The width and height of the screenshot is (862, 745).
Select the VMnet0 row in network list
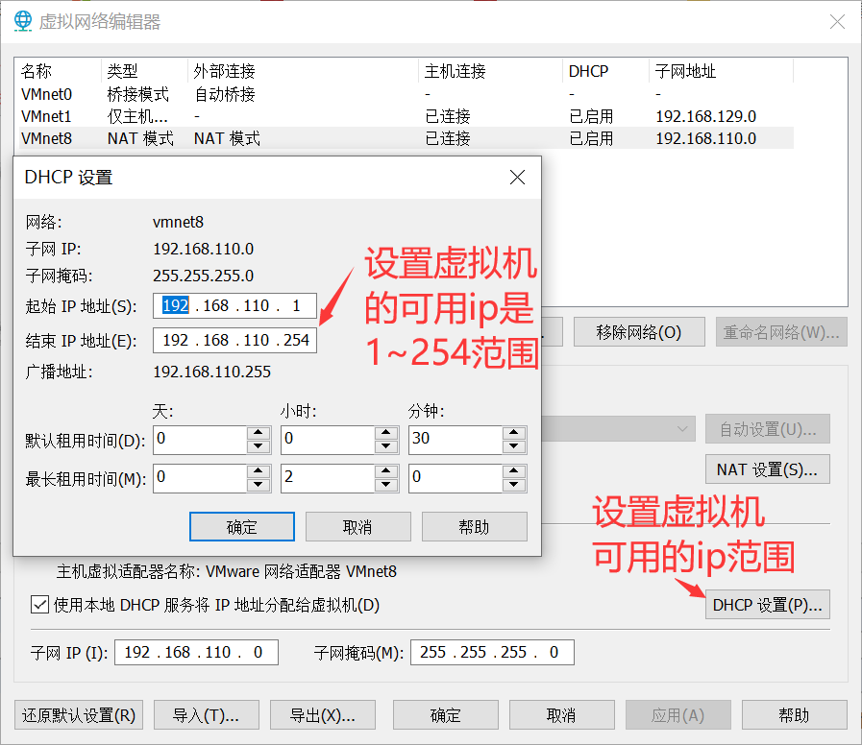pyautogui.click(x=406, y=94)
